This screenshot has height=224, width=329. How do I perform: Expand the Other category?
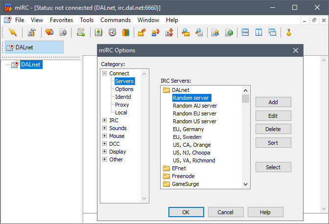point(104,159)
